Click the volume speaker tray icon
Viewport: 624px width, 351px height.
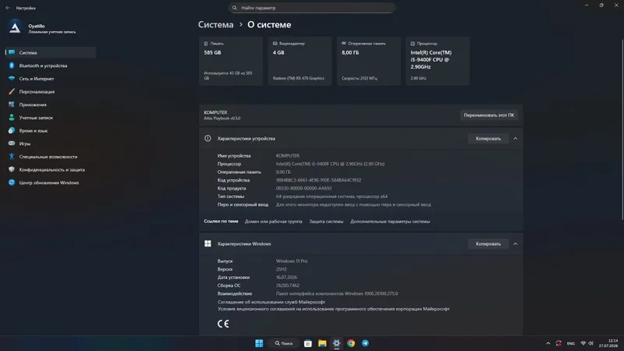tap(591, 343)
